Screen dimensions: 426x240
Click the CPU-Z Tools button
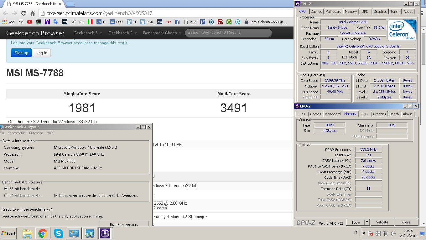pyautogui.click(x=356, y=222)
